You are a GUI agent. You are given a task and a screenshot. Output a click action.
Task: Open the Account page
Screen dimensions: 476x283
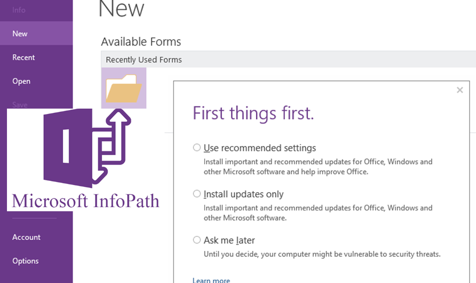click(26, 237)
